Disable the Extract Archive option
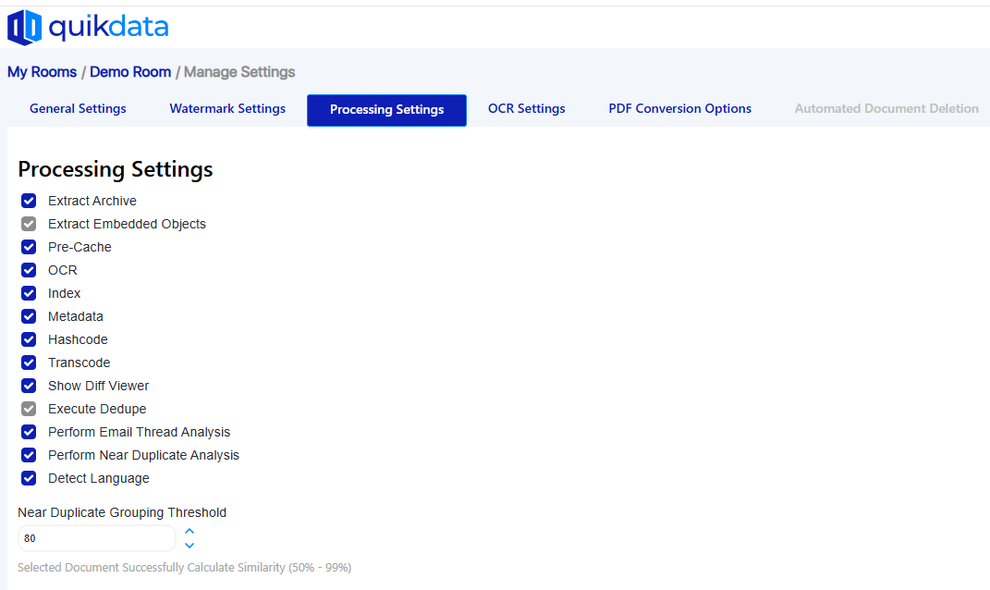Screen dimensions: 990x590 [x=28, y=201]
